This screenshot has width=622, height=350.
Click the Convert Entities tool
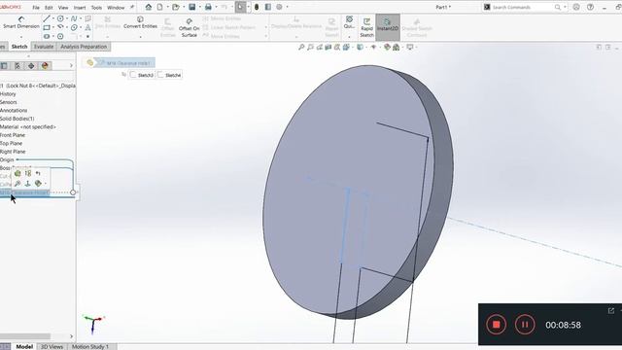tap(140, 22)
